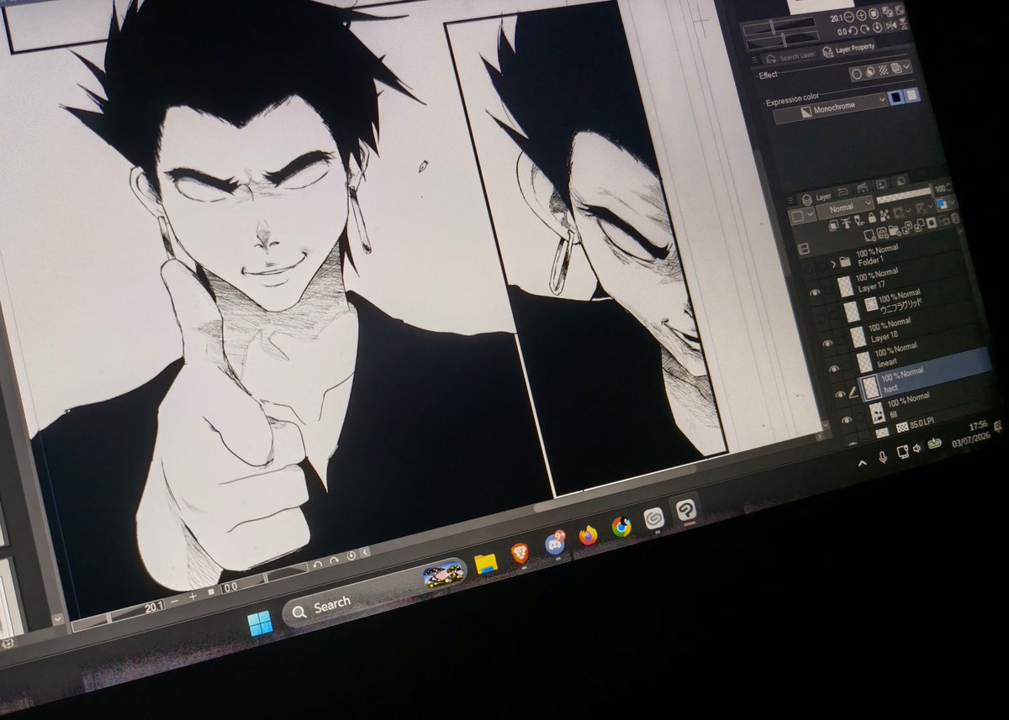The height and width of the screenshot is (720, 1009).
Task: Toggle visibility of the hact layer
Action: (840, 395)
